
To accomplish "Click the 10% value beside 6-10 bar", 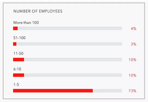I will tap(132, 75).
